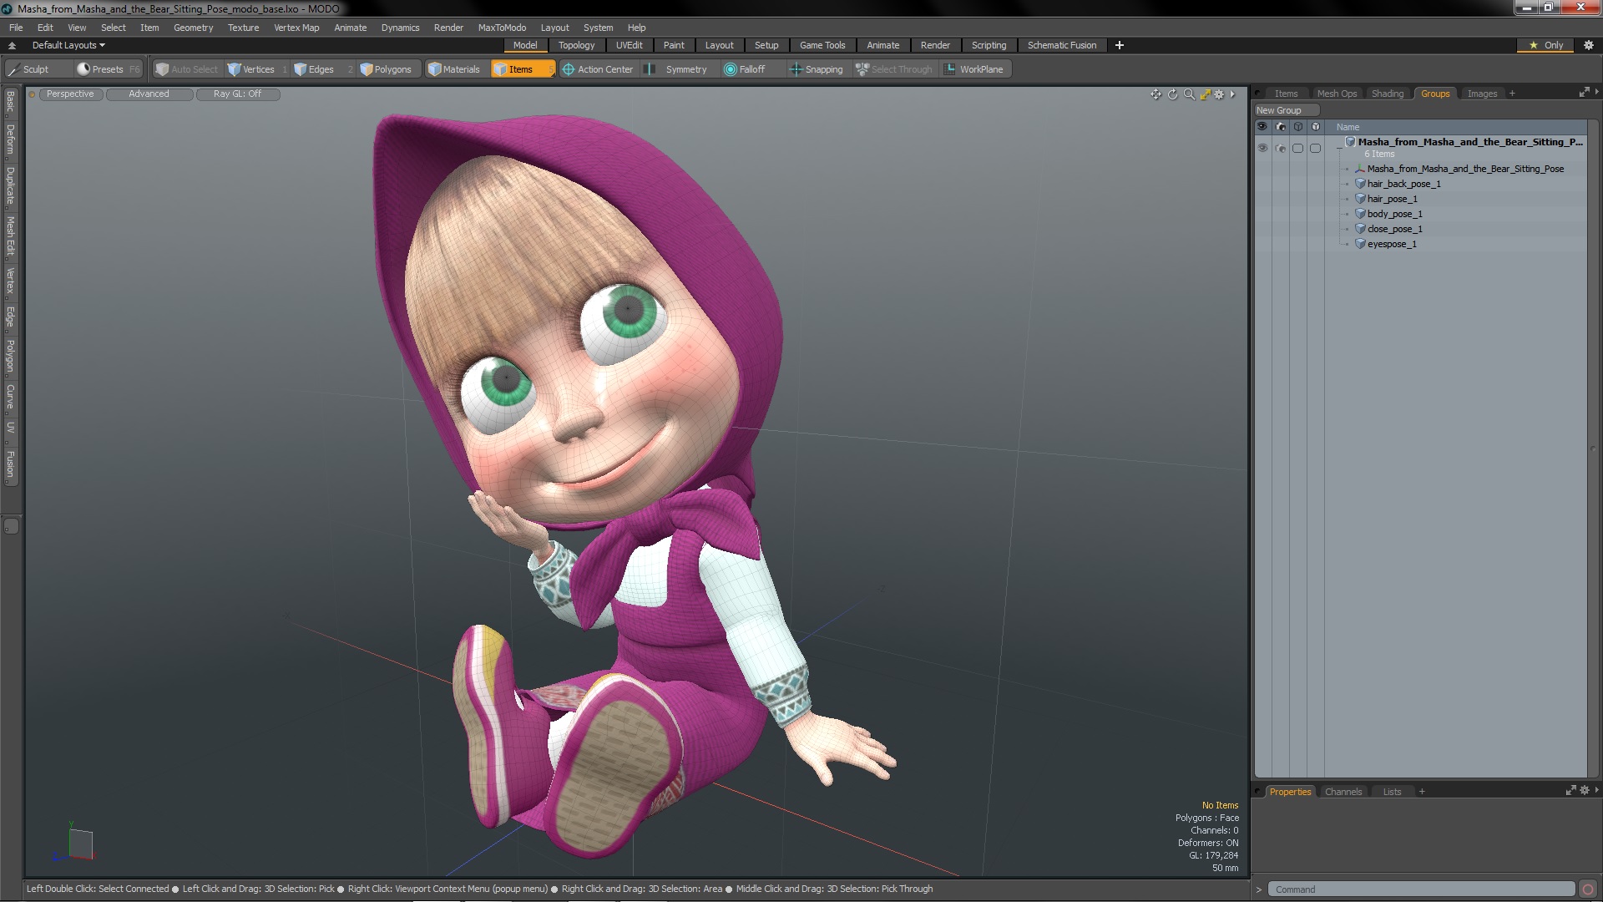The width and height of the screenshot is (1603, 902).
Task: Click the red record button beside Command
Action: coord(1588,889)
